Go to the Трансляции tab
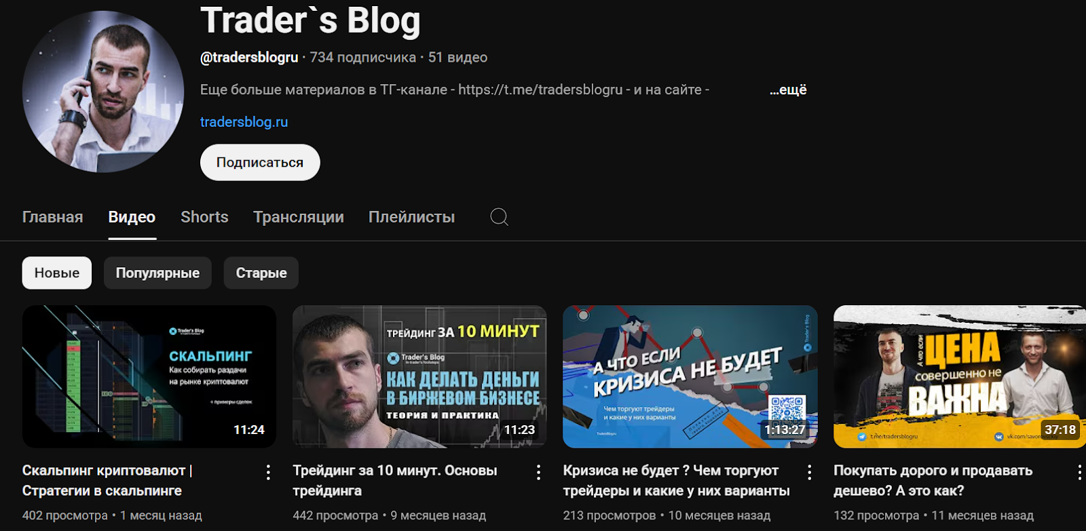Image resolution: width=1086 pixels, height=531 pixels. point(299,217)
